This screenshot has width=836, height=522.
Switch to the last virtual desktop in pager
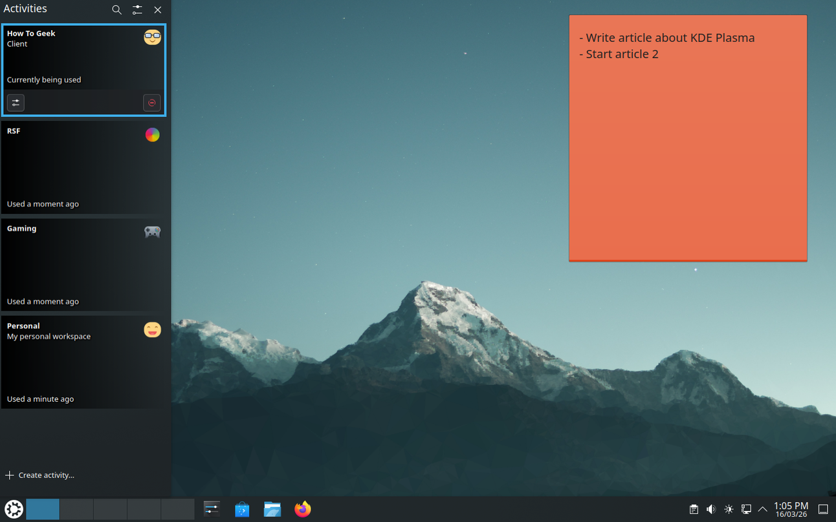pyautogui.click(x=177, y=509)
